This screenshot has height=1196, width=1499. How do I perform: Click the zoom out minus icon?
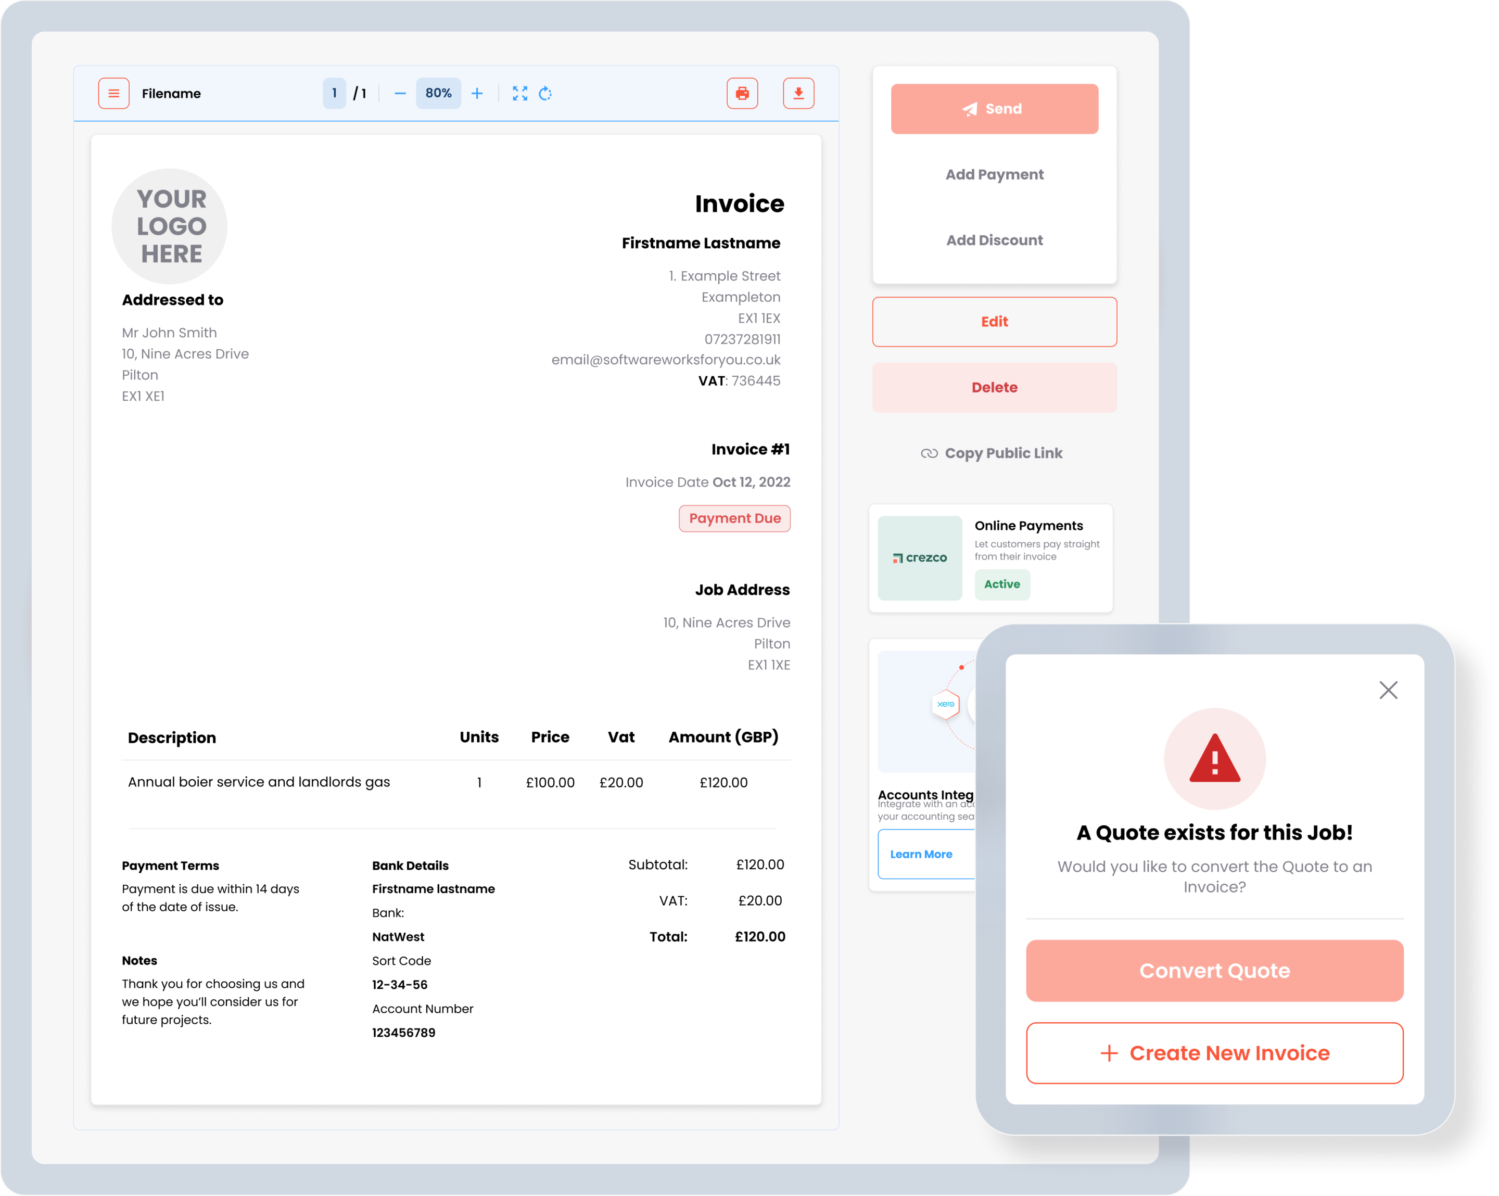click(x=400, y=93)
